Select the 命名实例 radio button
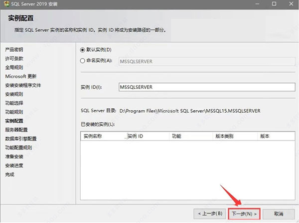The height and width of the screenshot is (223, 299). (83, 61)
